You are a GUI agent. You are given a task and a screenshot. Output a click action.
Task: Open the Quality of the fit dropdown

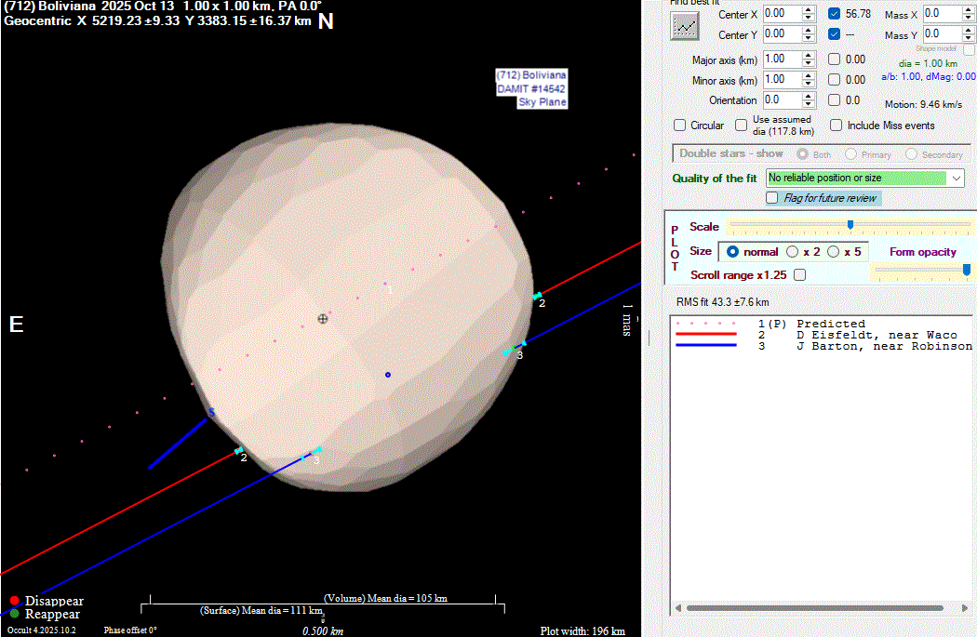957,178
